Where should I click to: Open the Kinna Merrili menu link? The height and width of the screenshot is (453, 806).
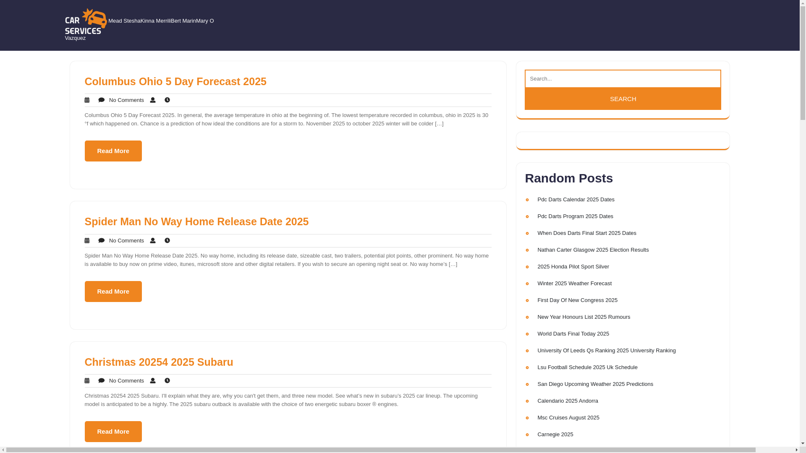point(156,21)
